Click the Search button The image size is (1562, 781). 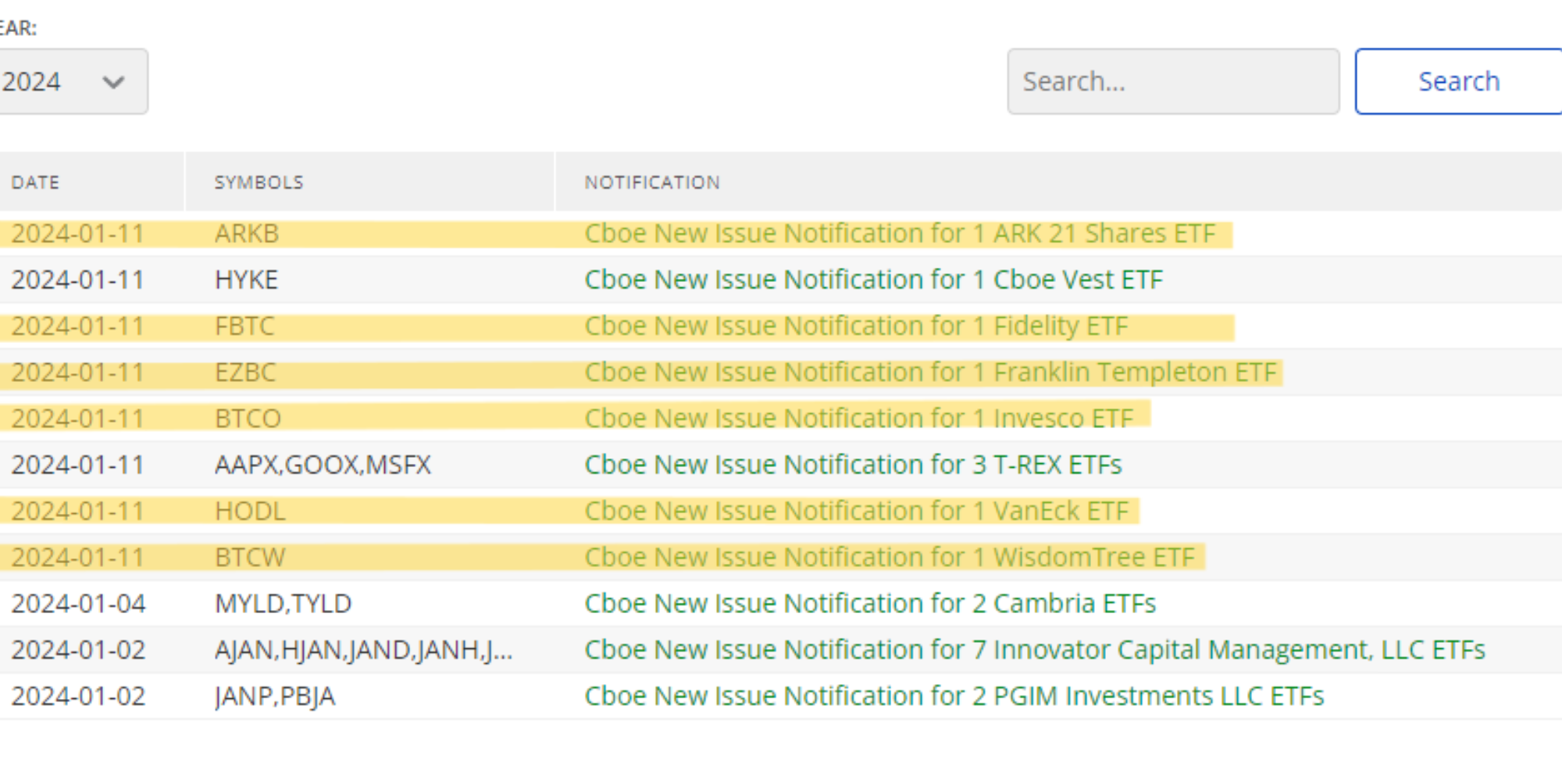point(1457,80)
